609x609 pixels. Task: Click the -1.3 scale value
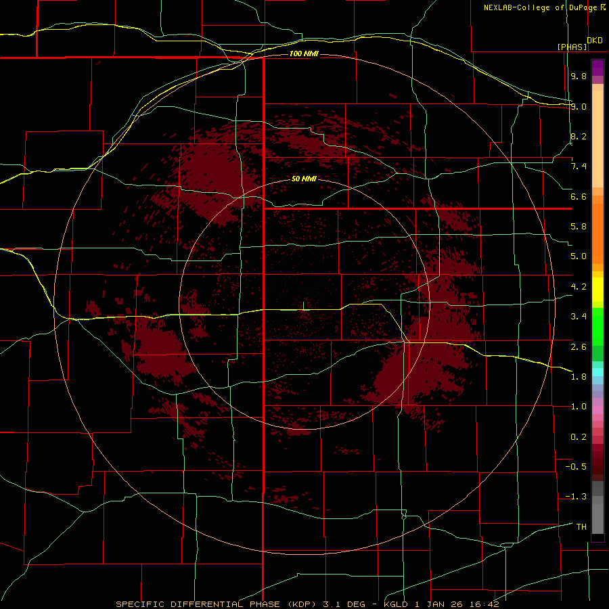coord(576,497)
